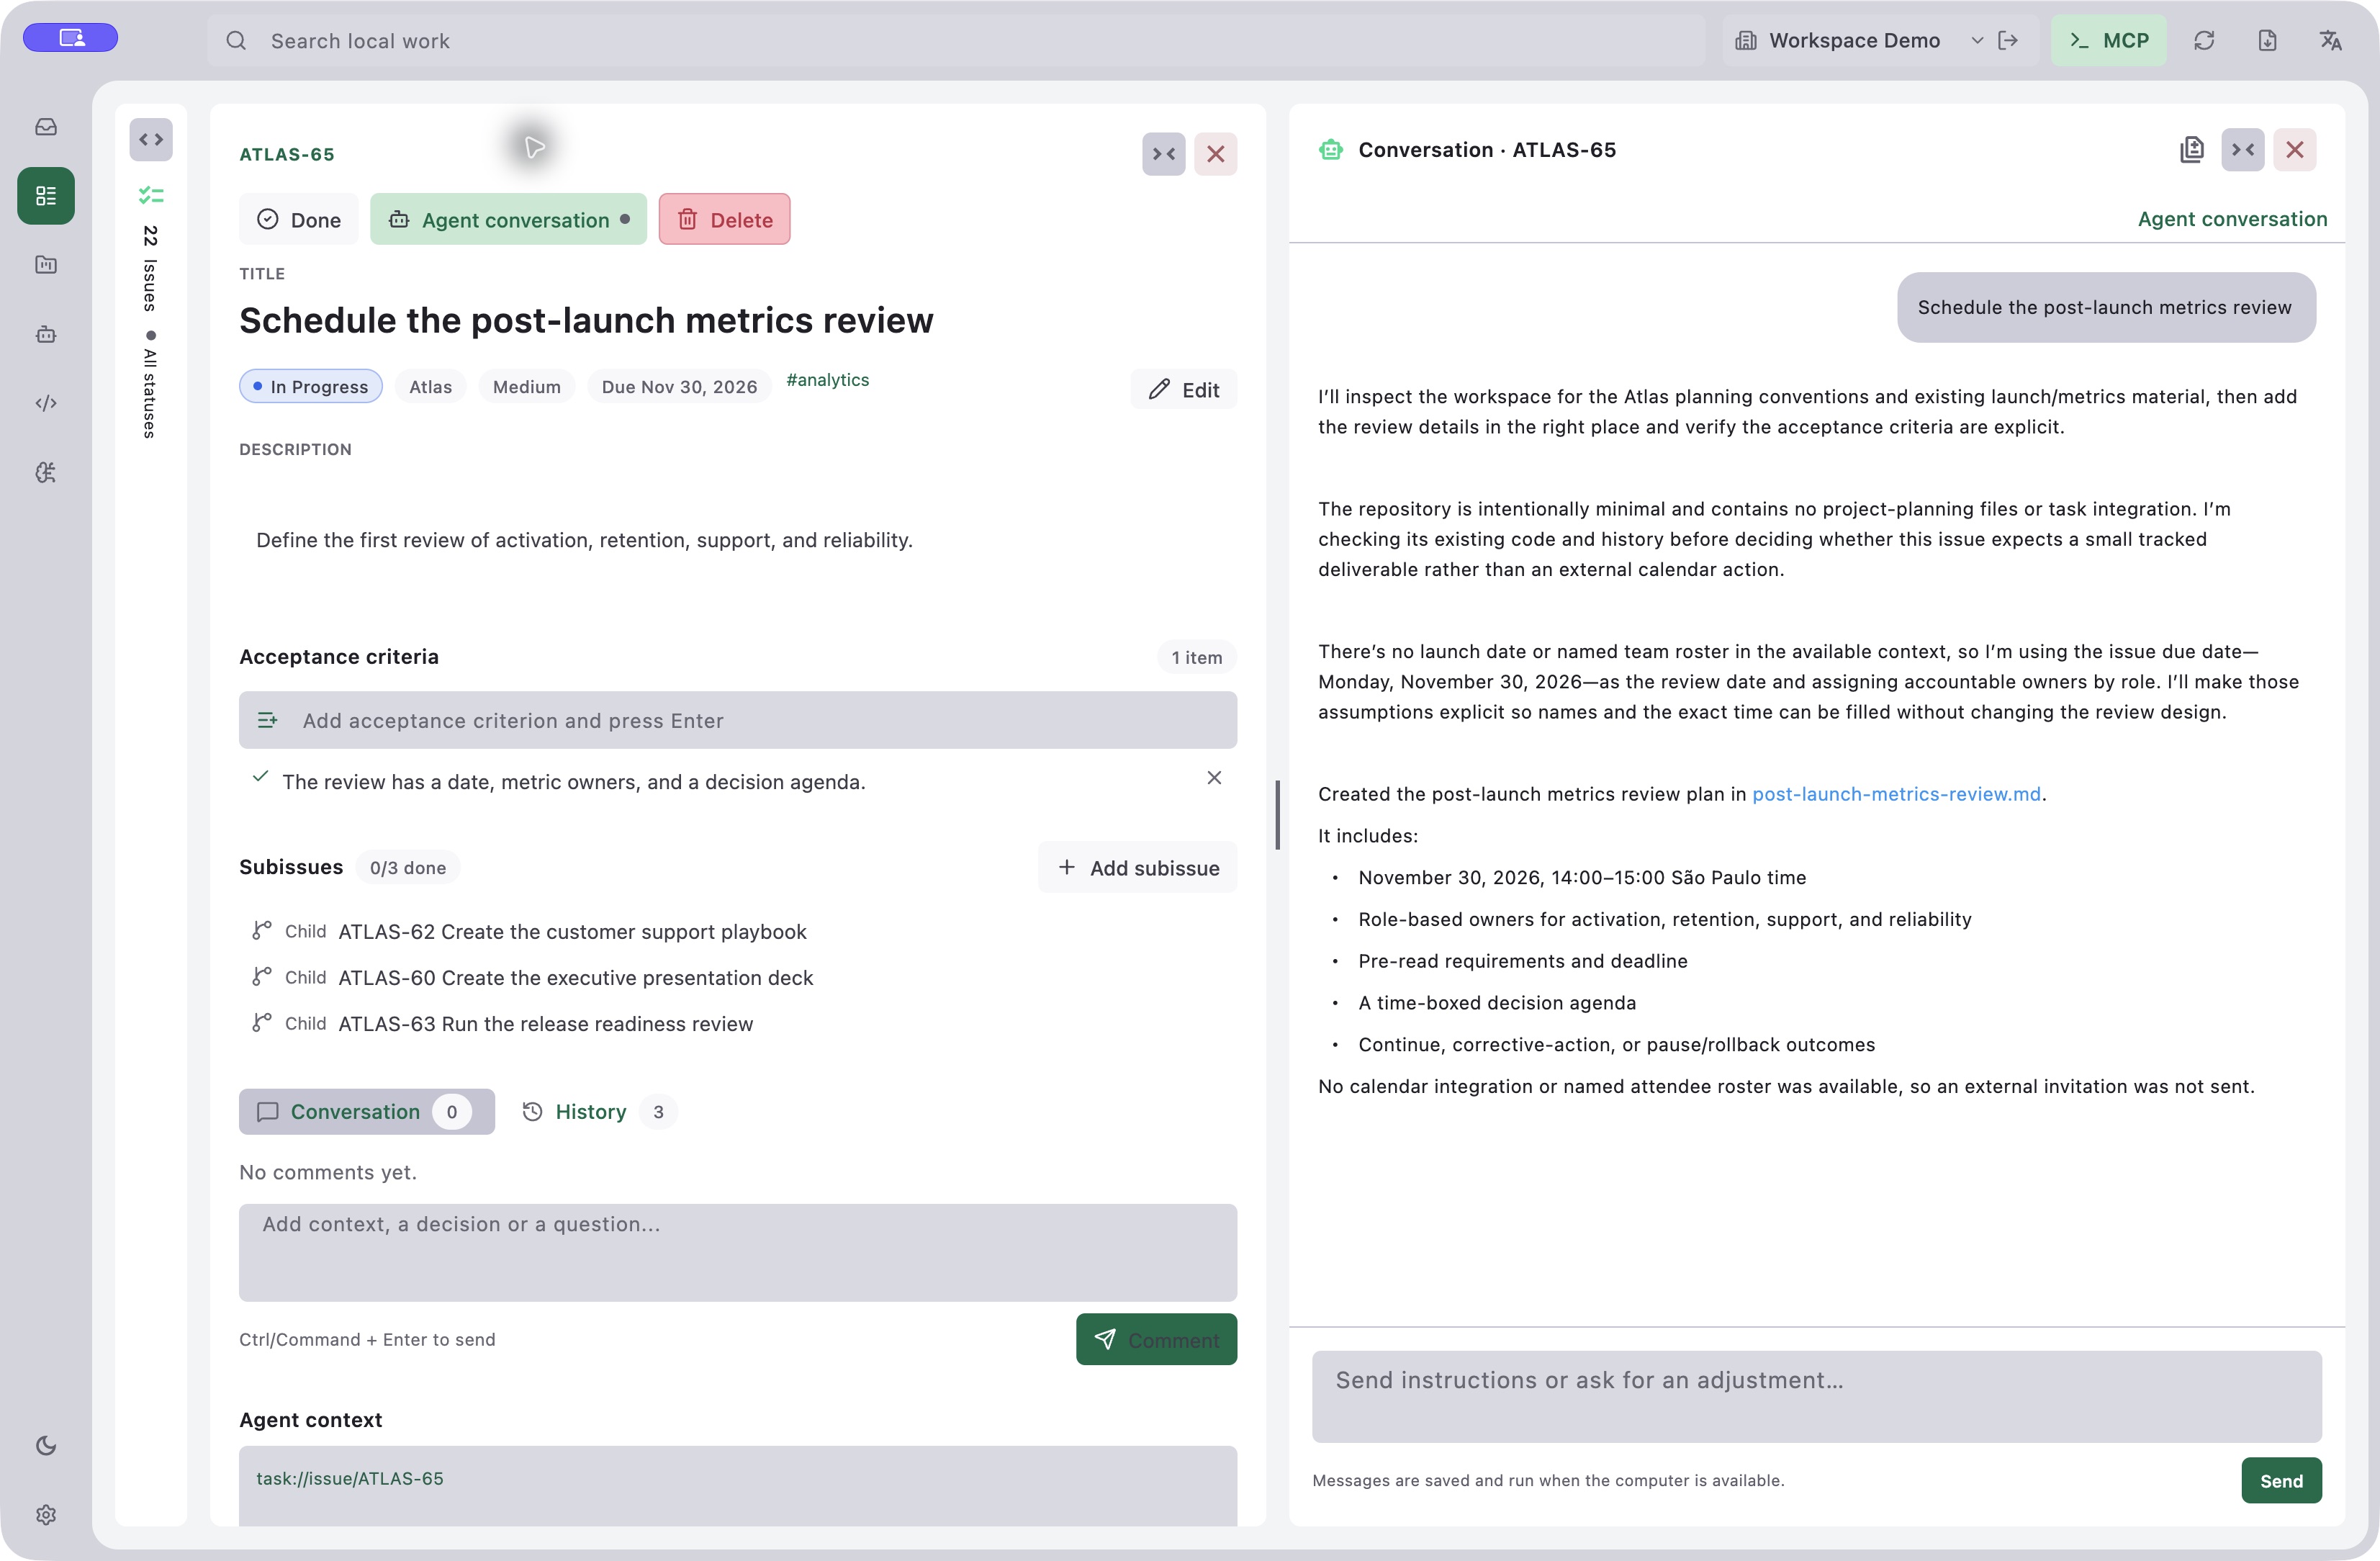Open post-launch-metrics-review.md link
This screenshot has height=1561, width=2380.
1896,794
